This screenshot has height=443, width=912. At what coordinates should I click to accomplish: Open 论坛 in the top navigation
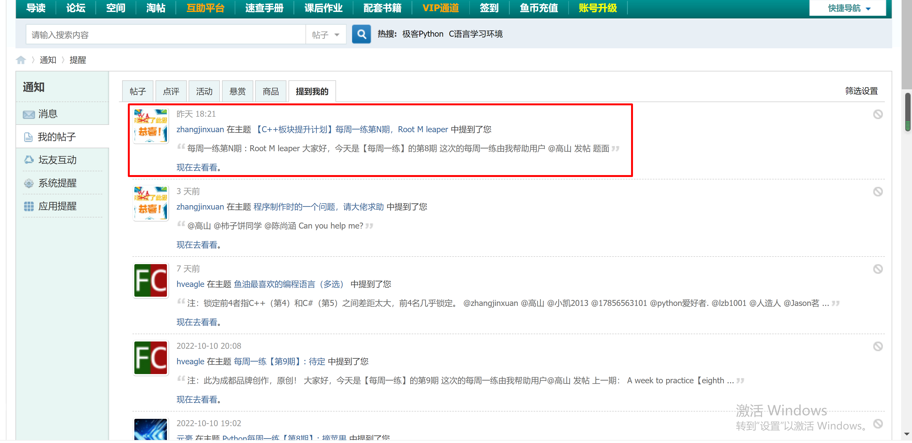click(x=76, y=8)
